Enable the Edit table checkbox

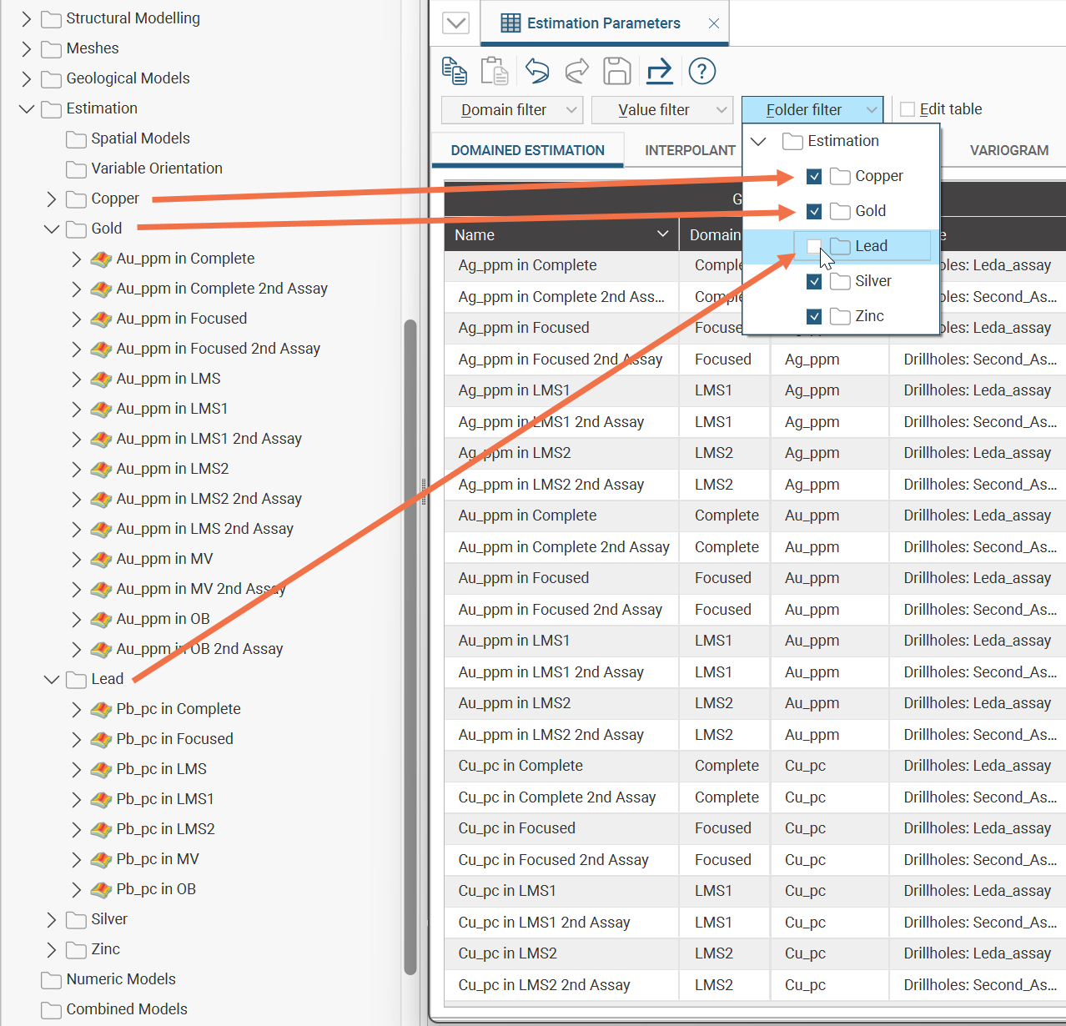click(x=908, y=109)
